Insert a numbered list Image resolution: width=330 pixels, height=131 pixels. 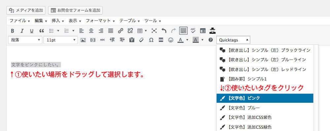[67, 31]
